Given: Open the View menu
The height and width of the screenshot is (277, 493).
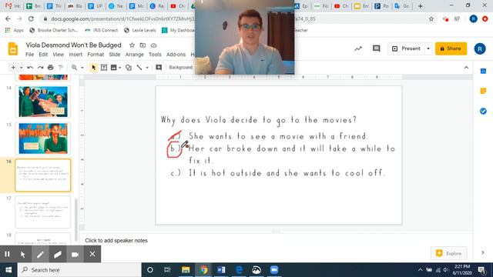Looking at the screenshot, I should pos(59,55).
